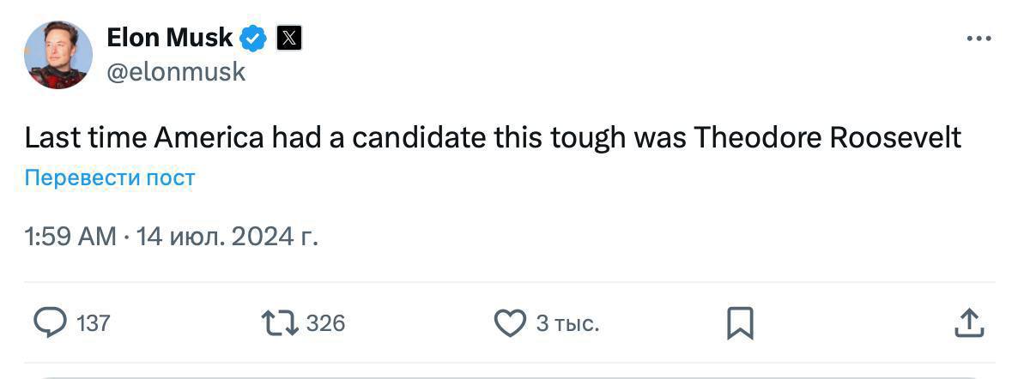The image size is (1018, 379).
Task: Click the reply speech bubble icon
Action: click(x=50, y=323)
